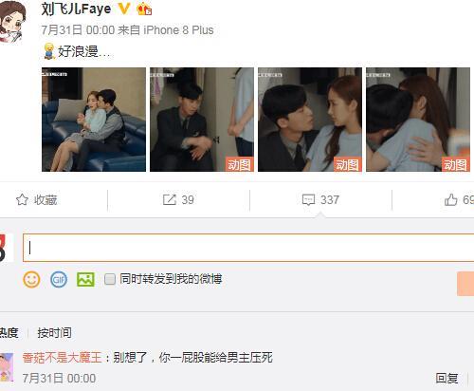Open the emoji smiley picker
This screenshot has width=474, height=391.
(x=31, y=280)
